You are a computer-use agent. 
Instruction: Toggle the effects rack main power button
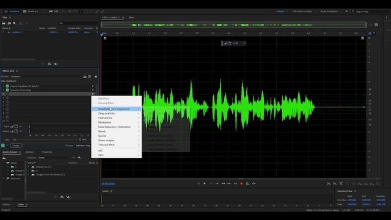click(3, 145)
